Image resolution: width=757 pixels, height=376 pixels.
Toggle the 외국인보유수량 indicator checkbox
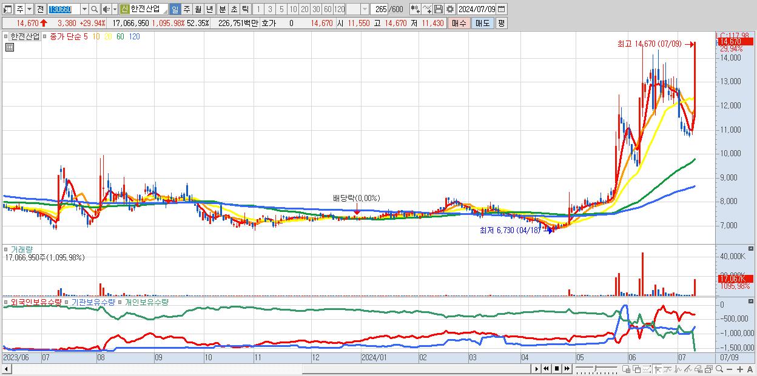point(7,302)
